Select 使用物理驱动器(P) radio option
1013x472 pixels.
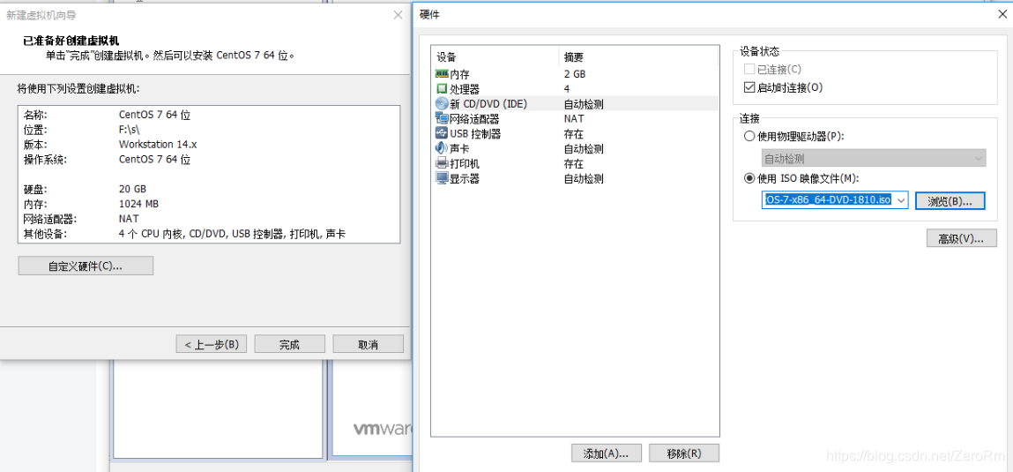click(749, 137)
